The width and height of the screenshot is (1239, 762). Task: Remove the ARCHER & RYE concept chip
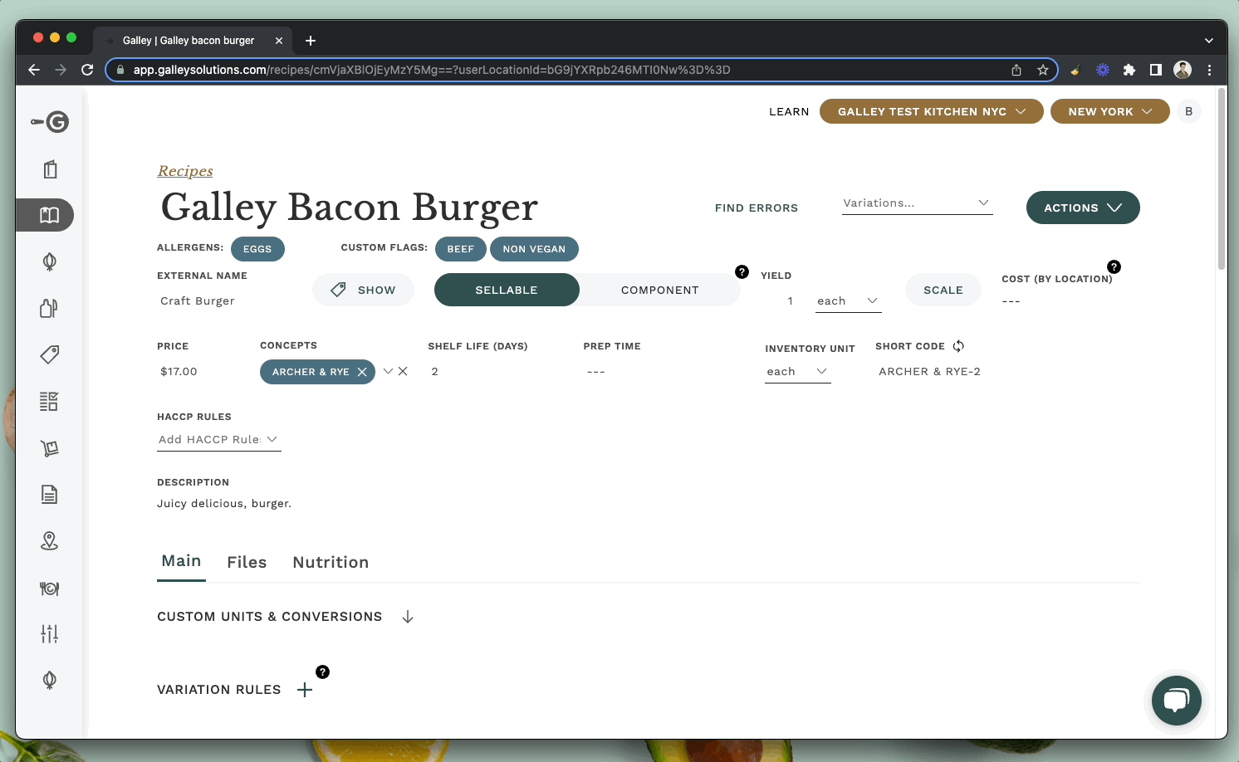click(363, 372)
